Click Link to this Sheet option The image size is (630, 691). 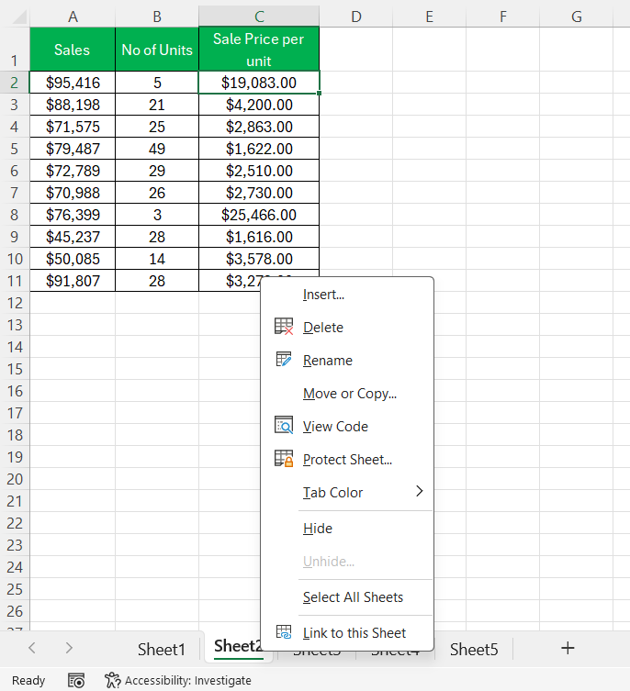(x=347, y=633)
